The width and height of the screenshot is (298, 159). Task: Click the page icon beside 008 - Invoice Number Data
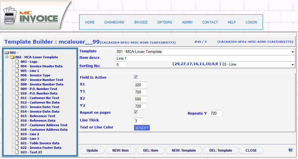pos(17,84)
